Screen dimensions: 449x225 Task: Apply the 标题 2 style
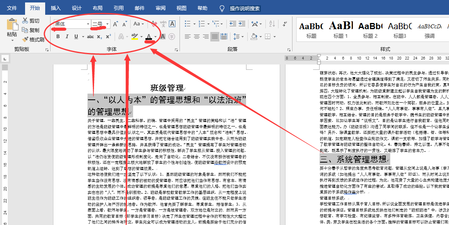(x=370, y=30)
